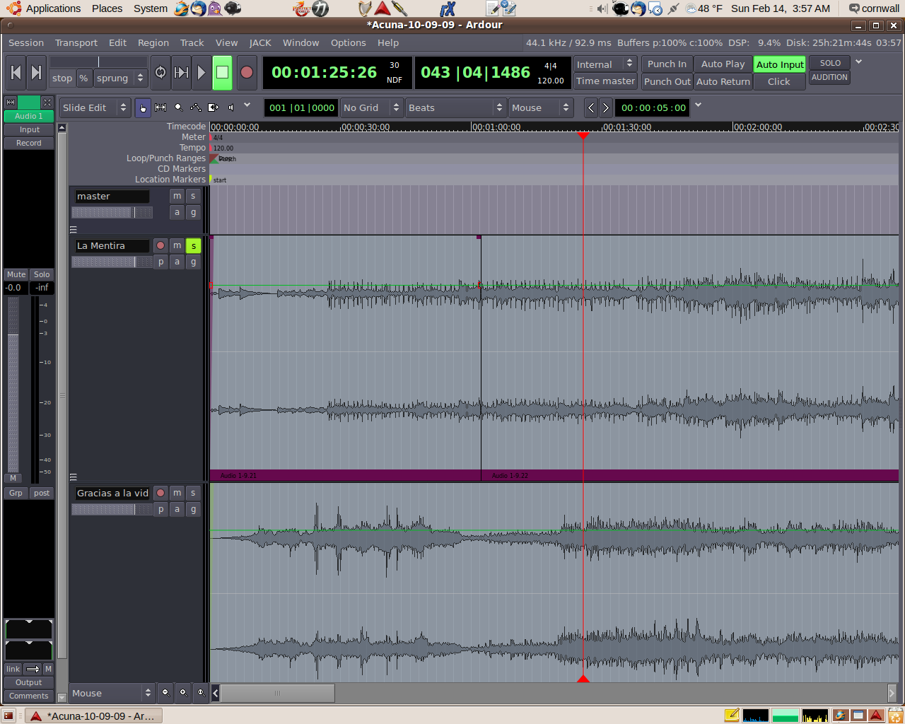
Task: Open the No Grid snap dropdown
Action: 370,107
